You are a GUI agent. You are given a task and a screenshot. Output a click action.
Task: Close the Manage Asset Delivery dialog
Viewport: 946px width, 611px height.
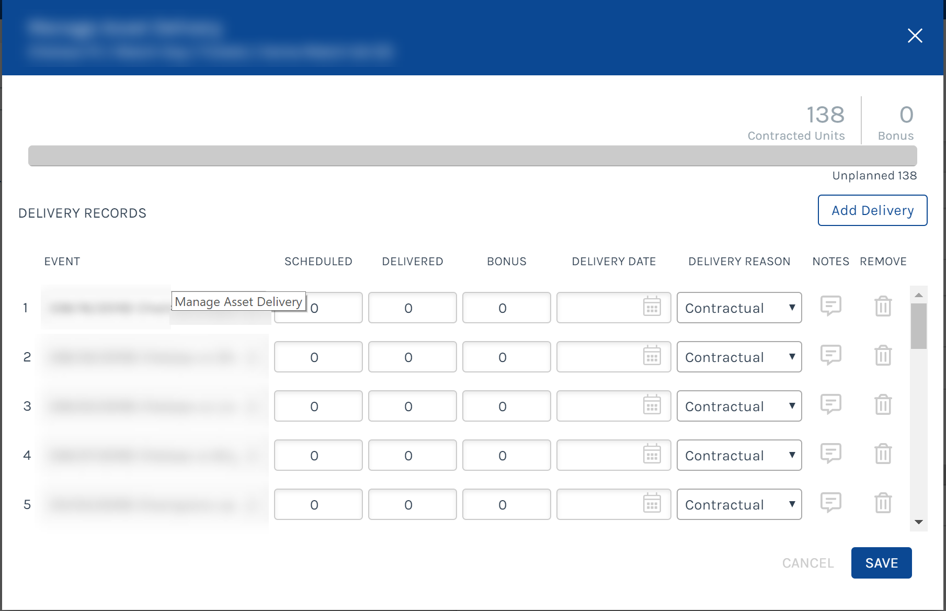pyautogui.click(x=915, y=36)
